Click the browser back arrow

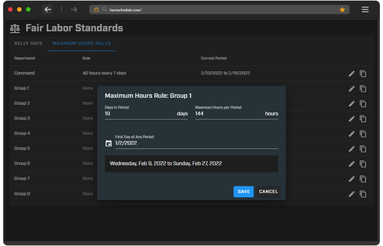48,9
